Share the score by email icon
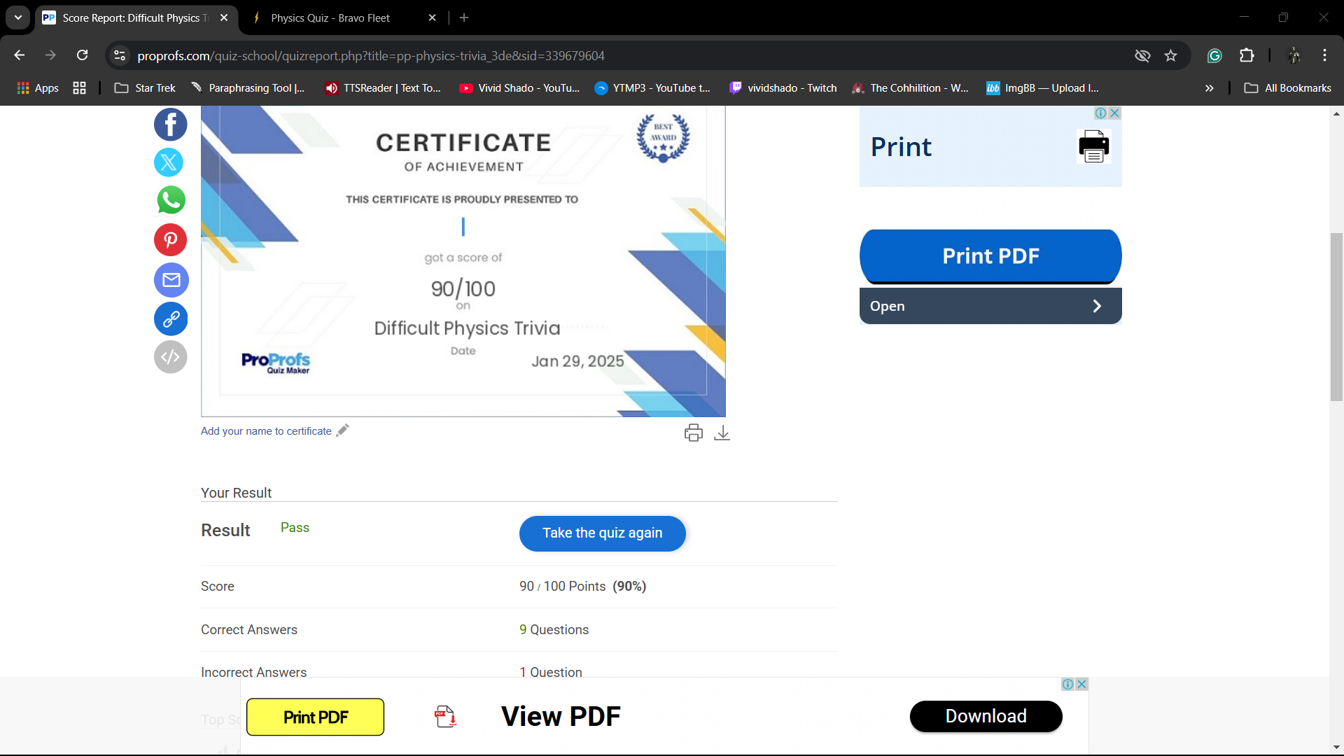This screenshot has width=1344, height=756. tap(171, 280)
